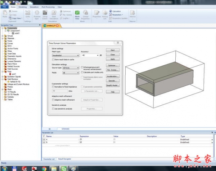Open Acceleration... settings button
Viewport: 216px width, 171px height.
coord(113,76)
